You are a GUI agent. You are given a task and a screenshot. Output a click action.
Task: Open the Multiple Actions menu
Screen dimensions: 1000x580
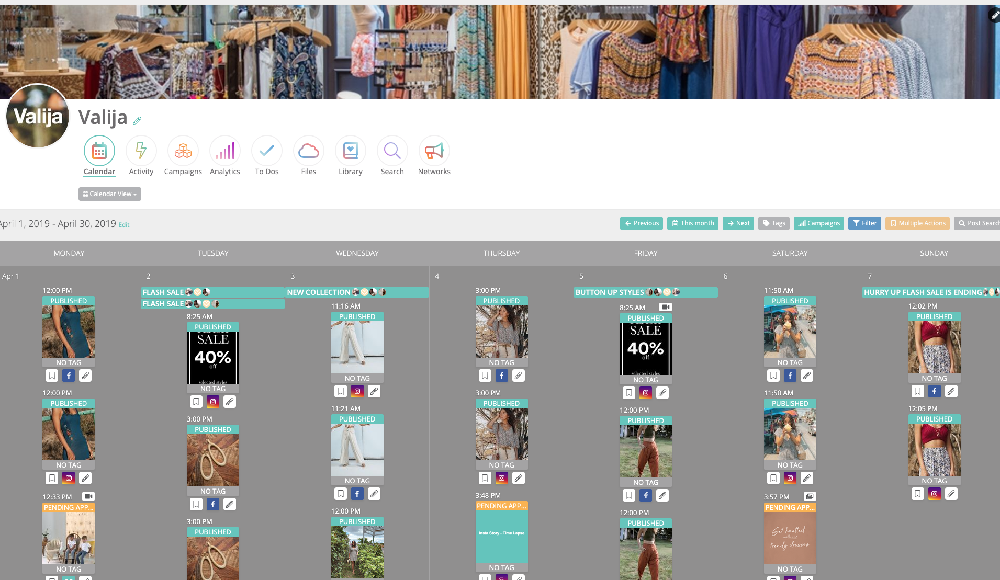click(917, 223)
